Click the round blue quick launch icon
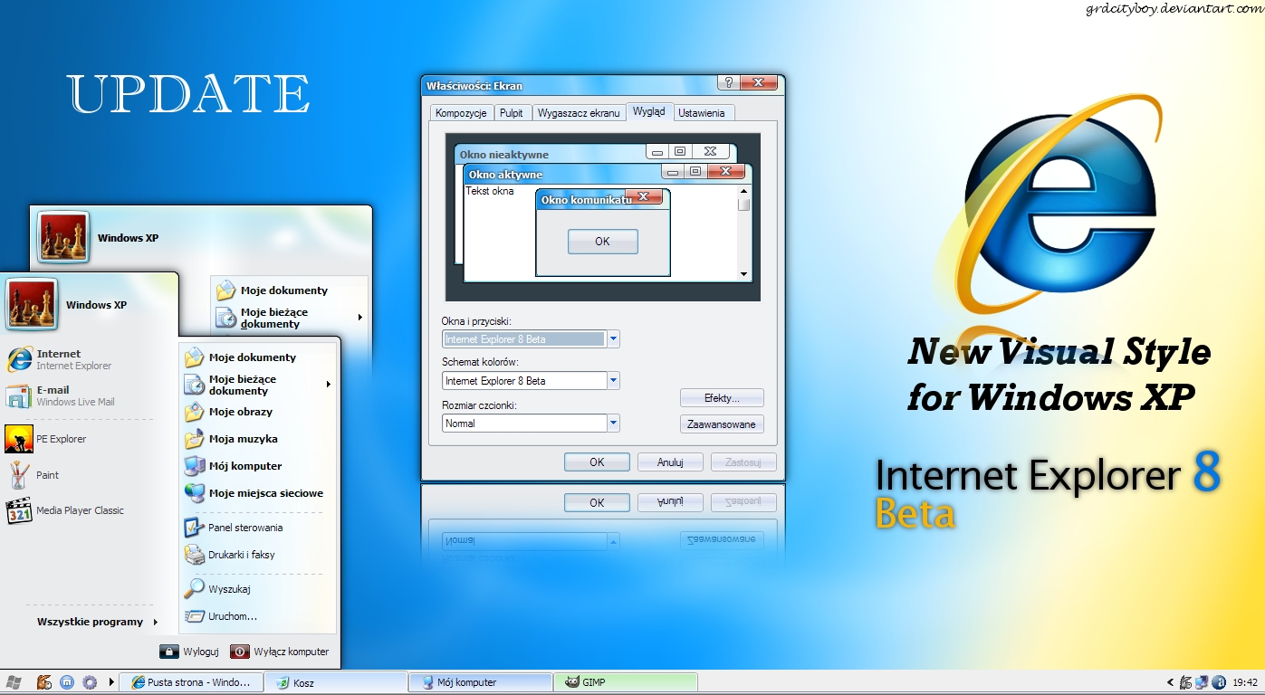Viewport: 1265px width, 695px height. click(66, 682)
